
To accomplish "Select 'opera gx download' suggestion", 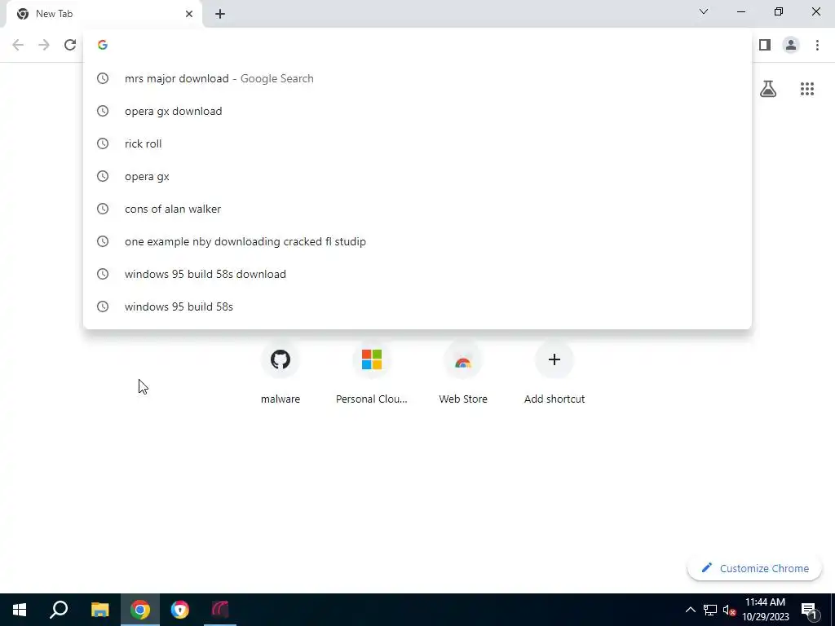I will [x=417, y=111].
